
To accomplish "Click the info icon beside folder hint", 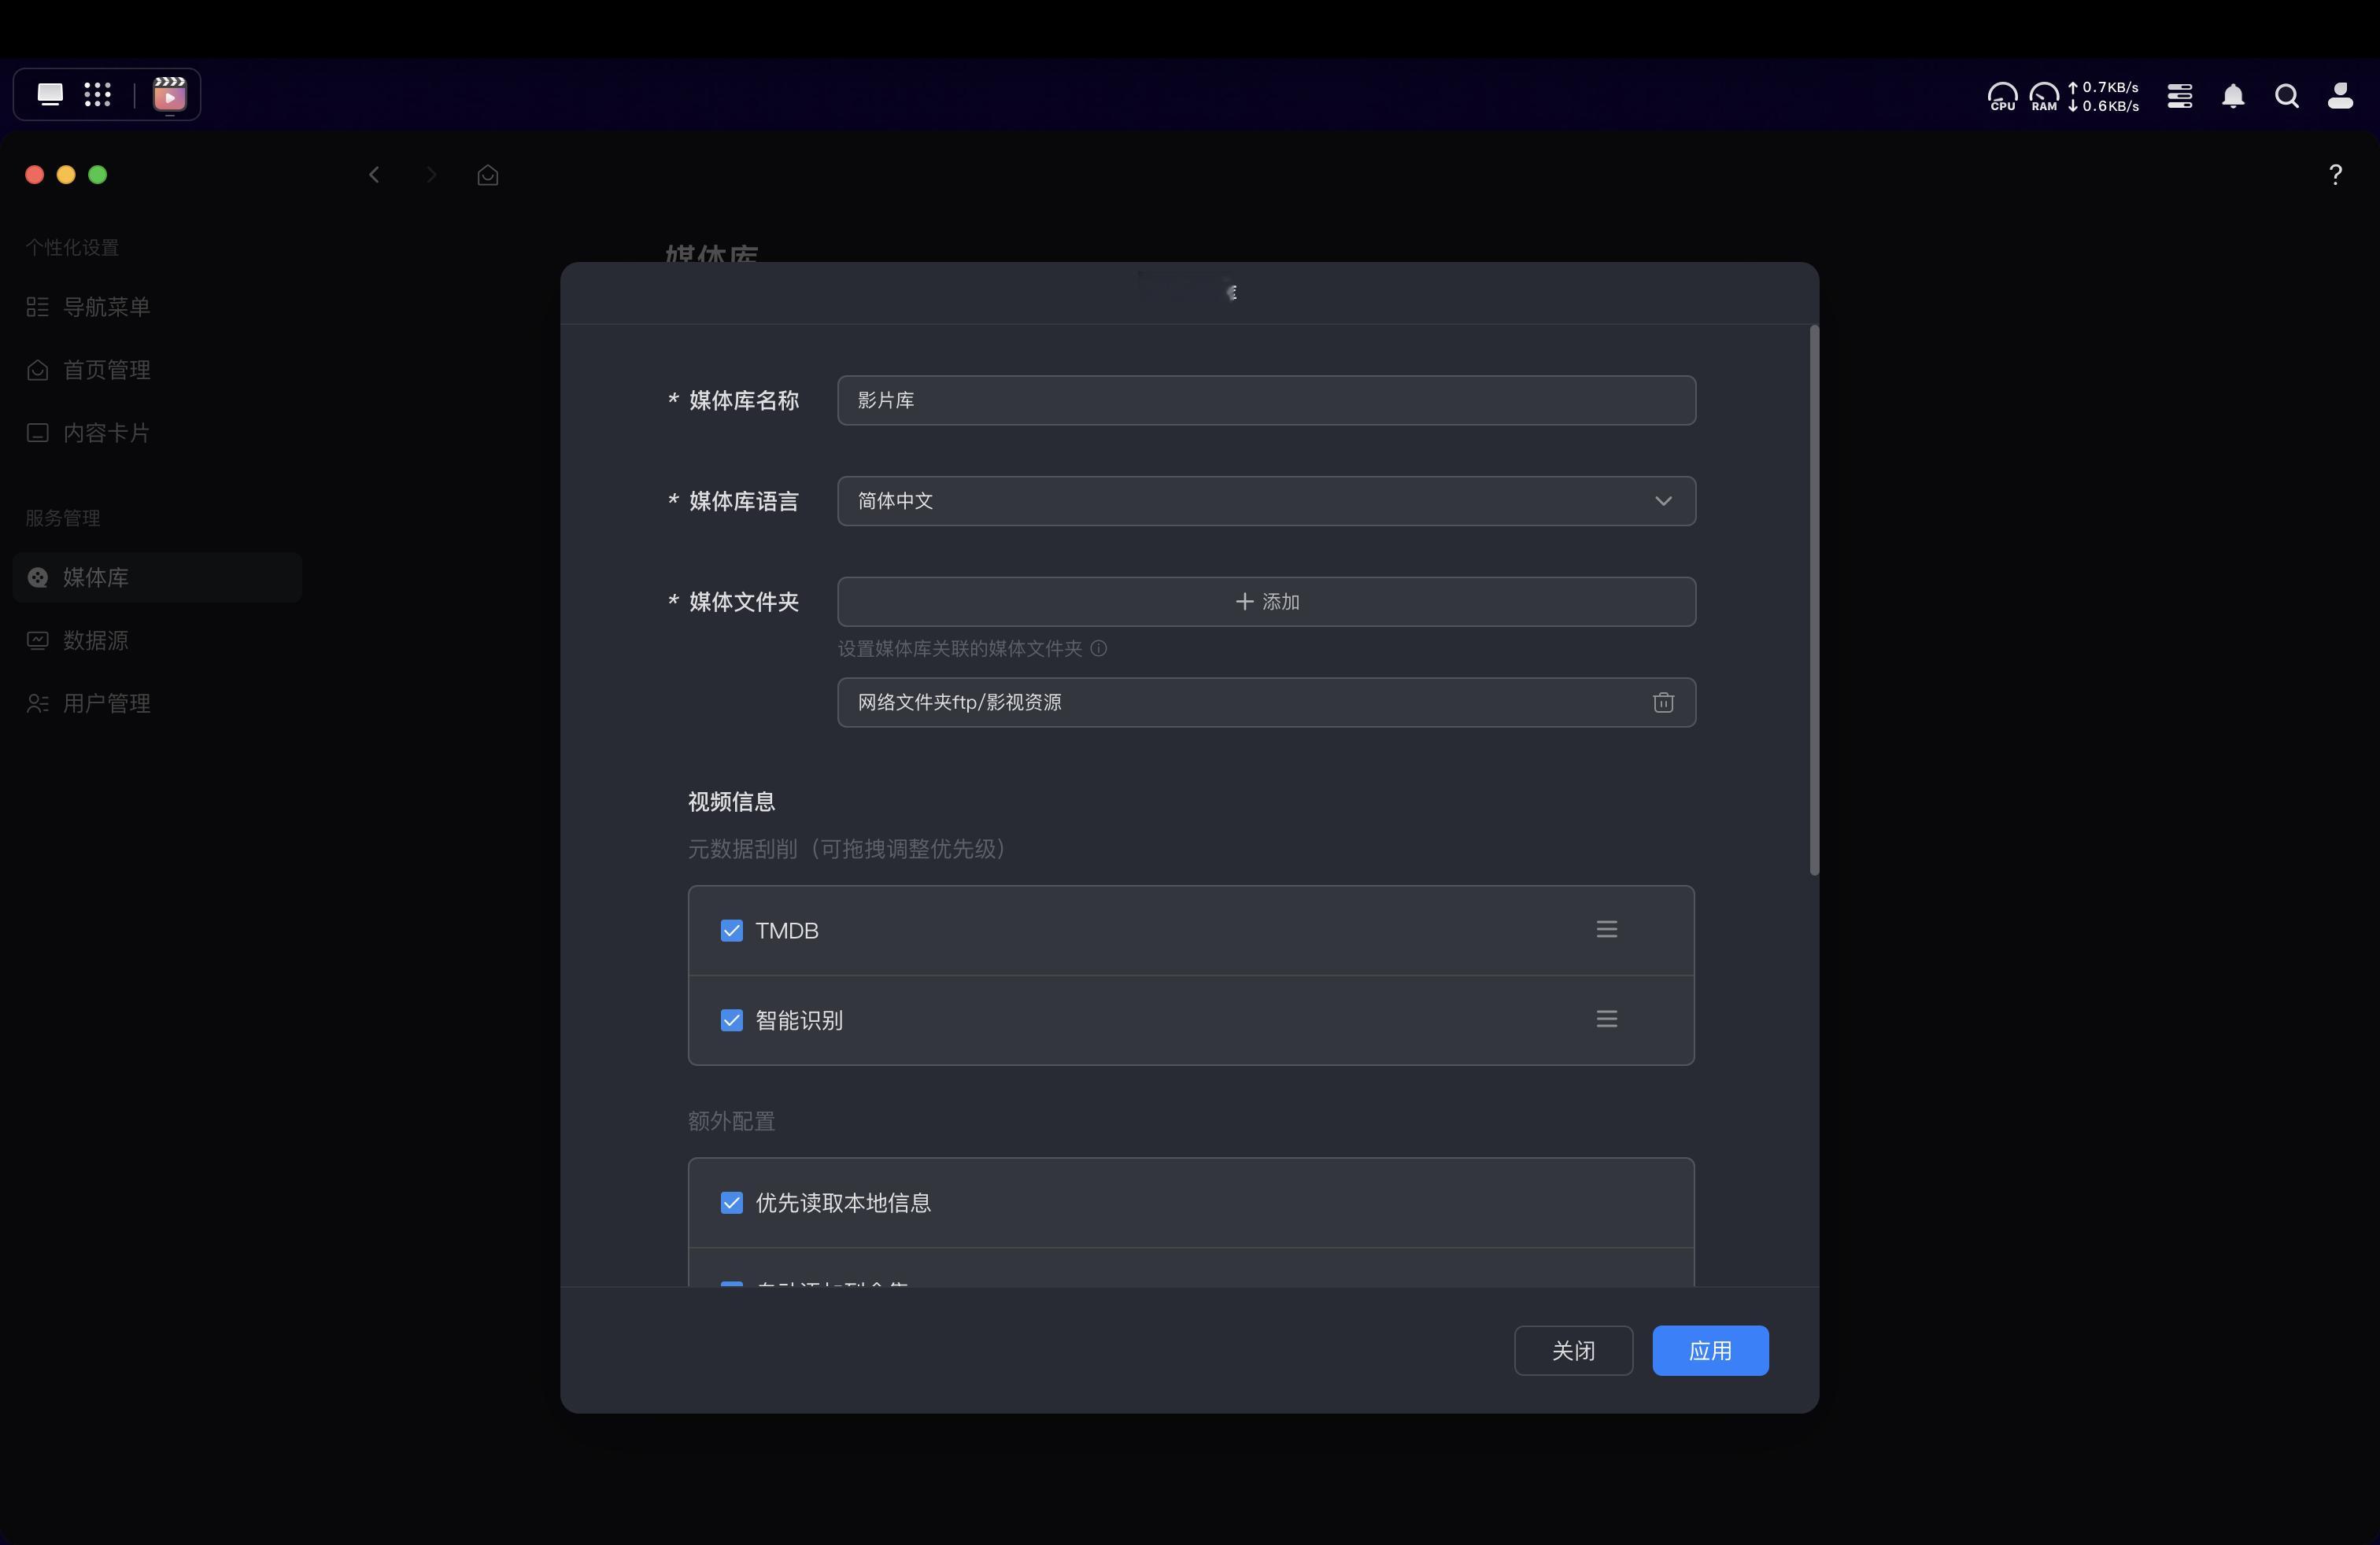I will (x=1098, y=648).
